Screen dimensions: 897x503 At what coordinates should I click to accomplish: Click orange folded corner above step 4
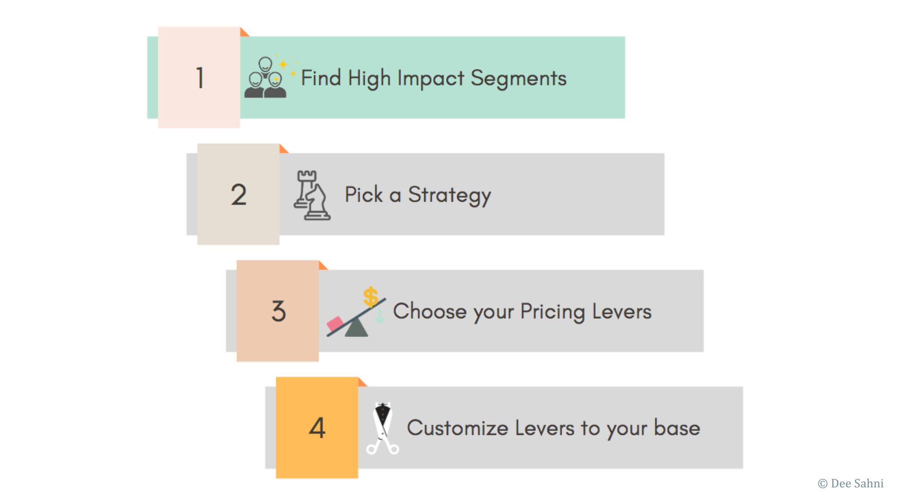pos(361,382)
